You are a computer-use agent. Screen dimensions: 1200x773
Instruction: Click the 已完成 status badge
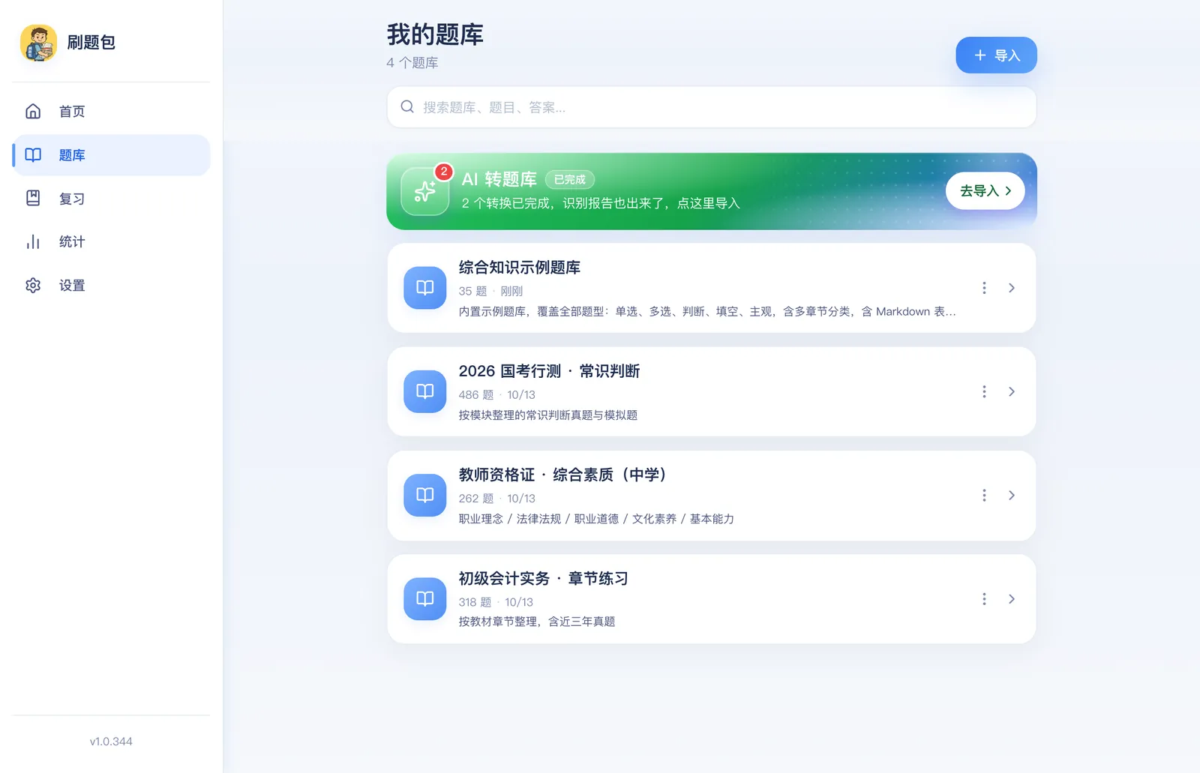click(569, 180)
